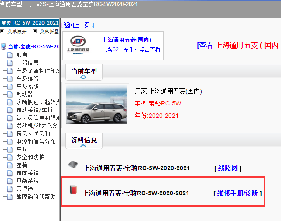This screenshot has height=221, width=281.
Task: Select the root node 当前:宝骏-RC-5W
Action: [x=34, y=46]
